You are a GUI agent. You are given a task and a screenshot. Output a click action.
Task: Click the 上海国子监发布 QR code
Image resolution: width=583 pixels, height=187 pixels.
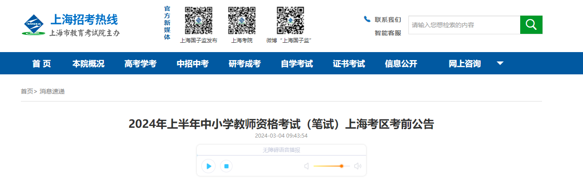(198, 21)
